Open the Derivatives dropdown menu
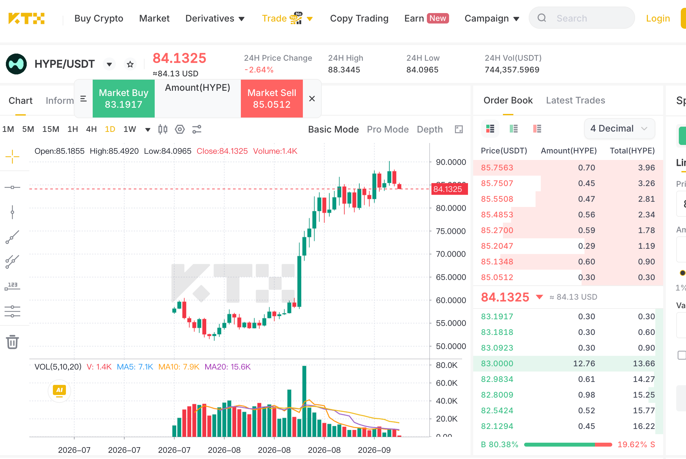Viewport: 686px width, 459px height. pyautogui.click(x=215, y=18)
